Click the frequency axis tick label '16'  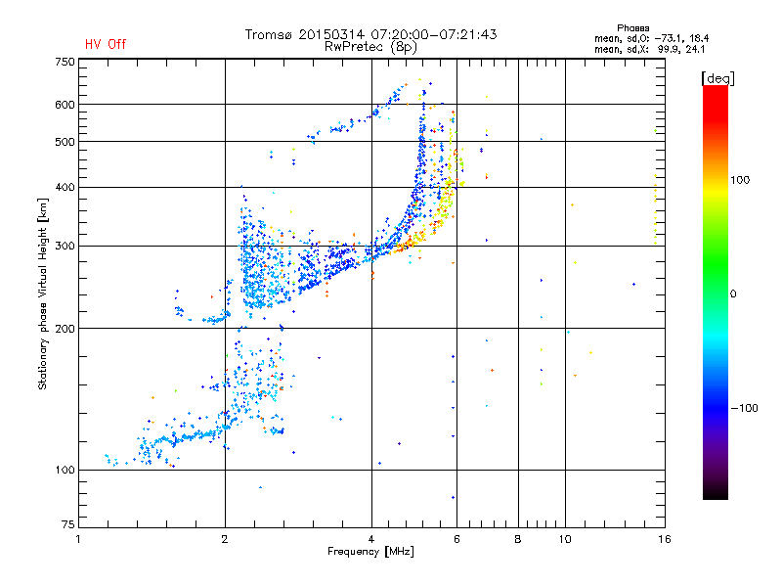tap(665, 539)
